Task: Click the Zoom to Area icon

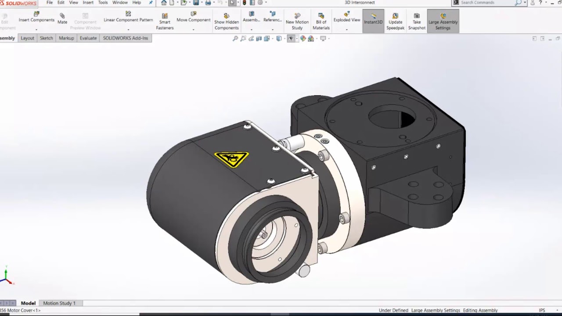Action: tap(243, 39)
